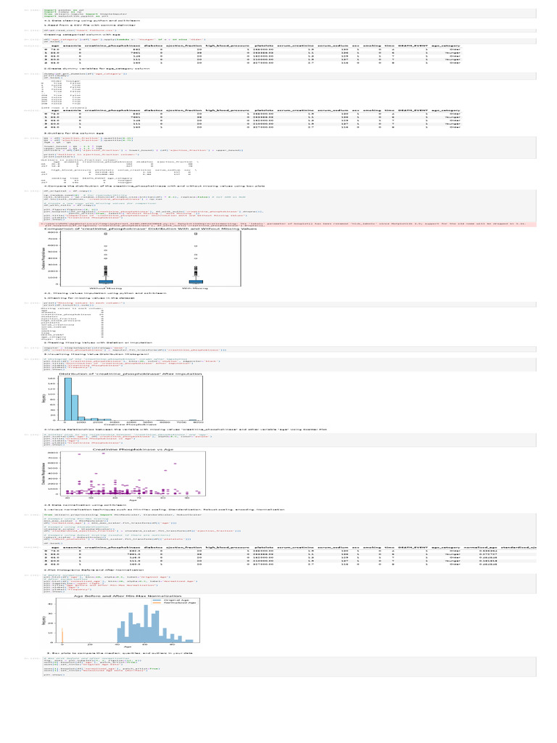Click 'high_blood_pressure' header in second output table
Viewport: 557px width, 743px height.
tap(227, 110)
